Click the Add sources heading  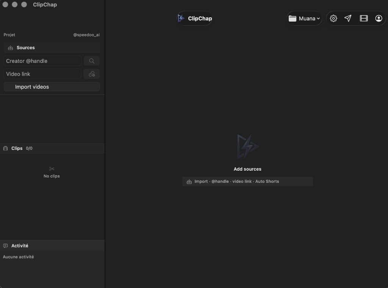(247, 169)
